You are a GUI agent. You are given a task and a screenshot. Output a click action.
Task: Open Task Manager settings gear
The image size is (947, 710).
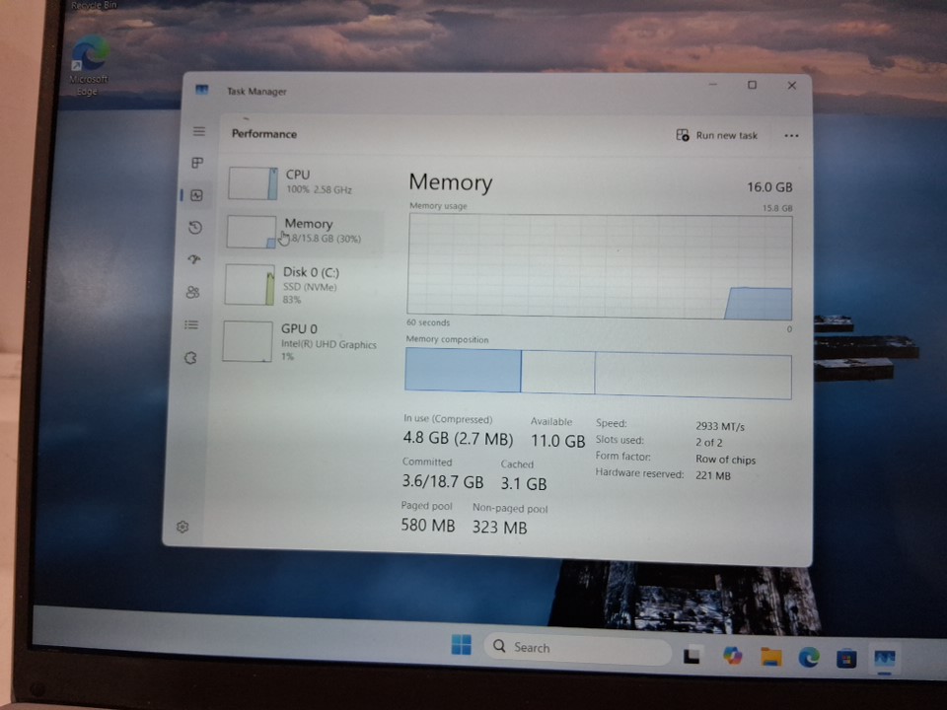(182, 528)
